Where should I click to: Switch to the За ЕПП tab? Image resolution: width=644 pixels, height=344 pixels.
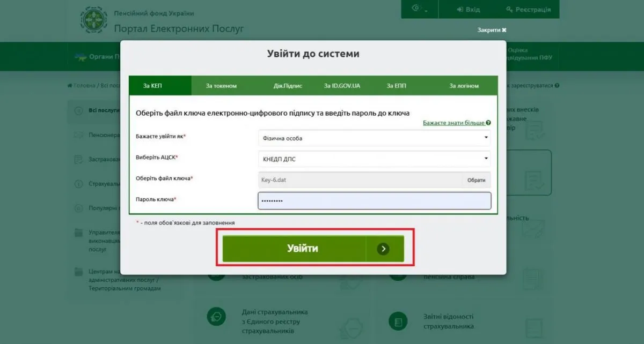(397, 86)
